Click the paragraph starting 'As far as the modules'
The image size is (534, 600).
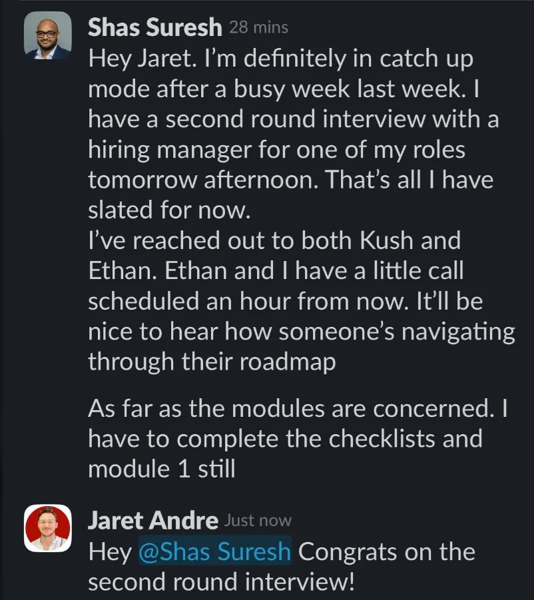click(298, 439)
